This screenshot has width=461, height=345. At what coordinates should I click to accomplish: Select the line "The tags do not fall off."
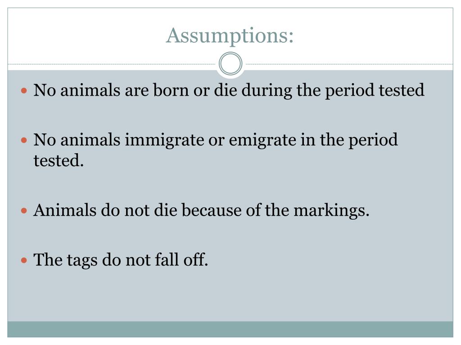pyautogui.click(x=121, y=260)
